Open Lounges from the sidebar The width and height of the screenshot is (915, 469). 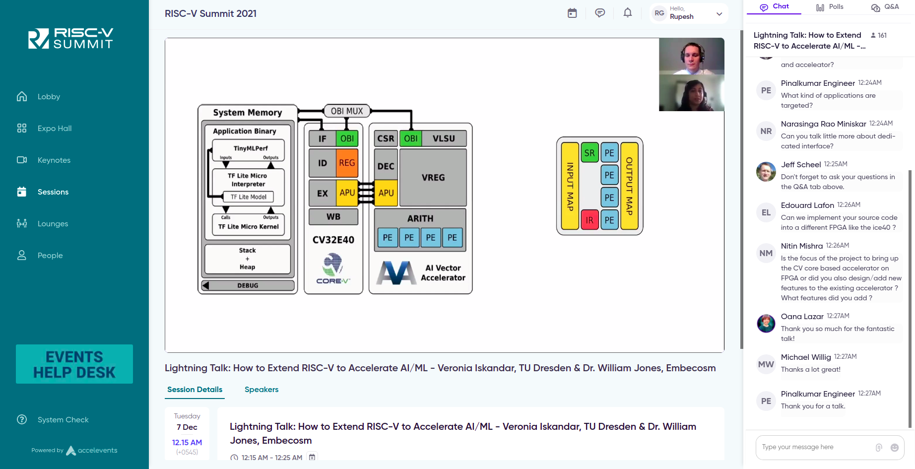(53, 224)
